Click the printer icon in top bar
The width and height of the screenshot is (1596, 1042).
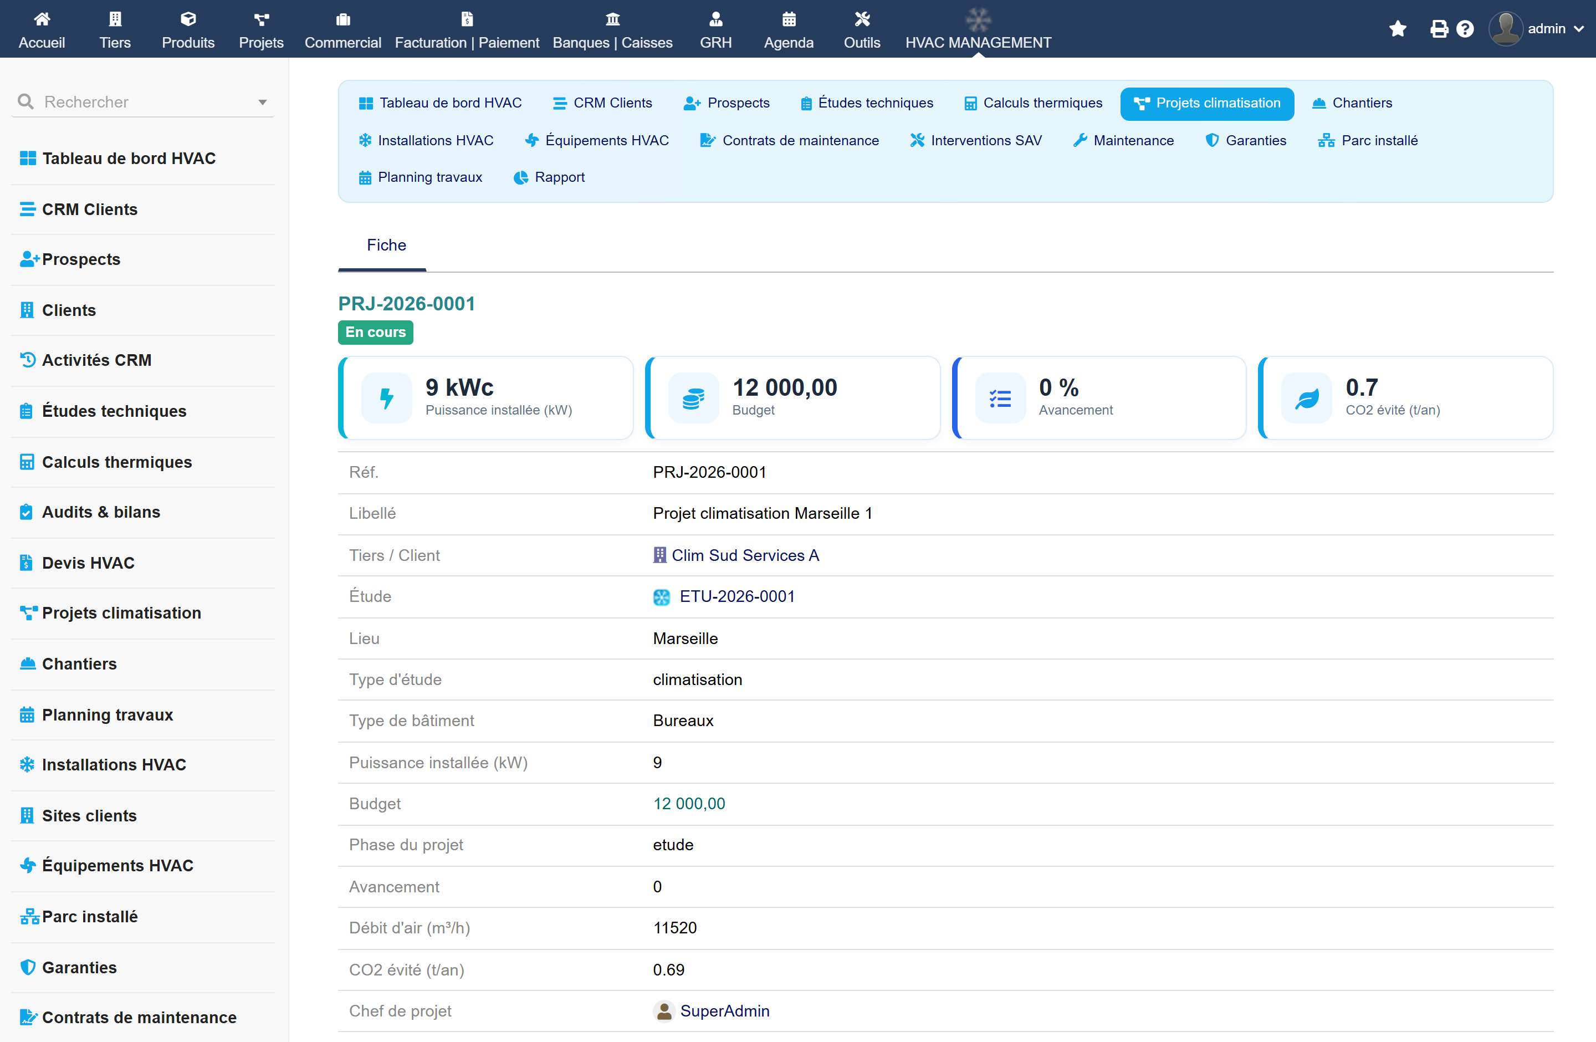tap(1439, 29)
